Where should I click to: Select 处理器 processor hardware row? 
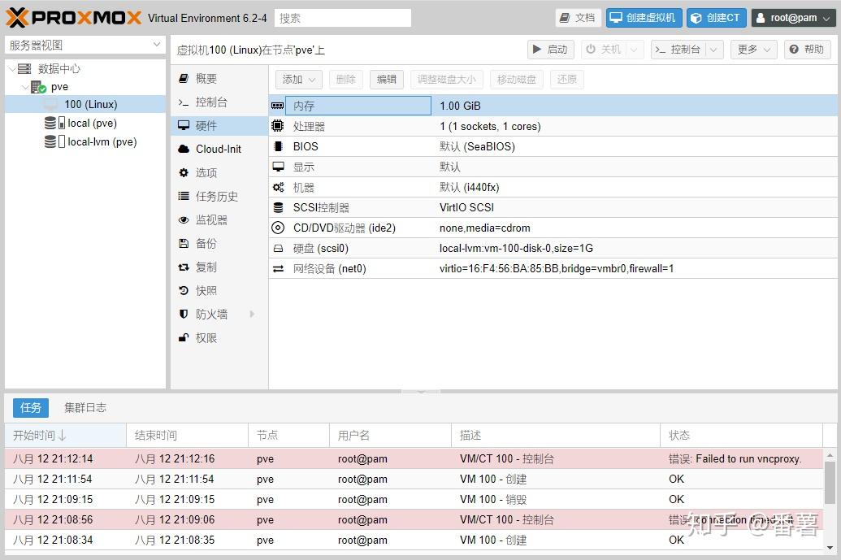click(x=553, y=126)
